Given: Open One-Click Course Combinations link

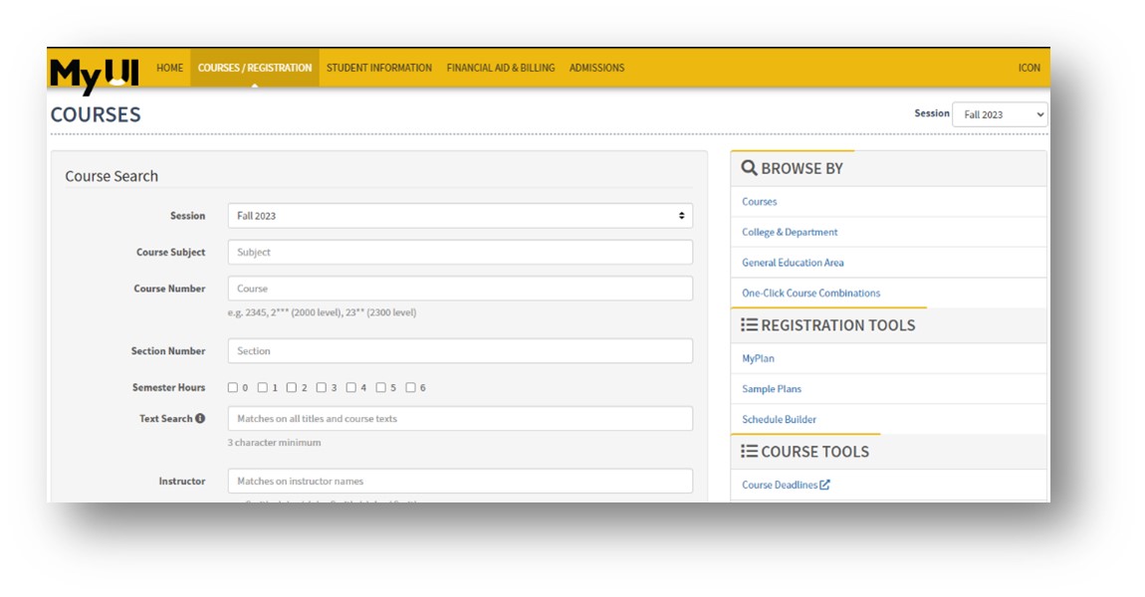Looking at the screenshot, I should point(810,294).
